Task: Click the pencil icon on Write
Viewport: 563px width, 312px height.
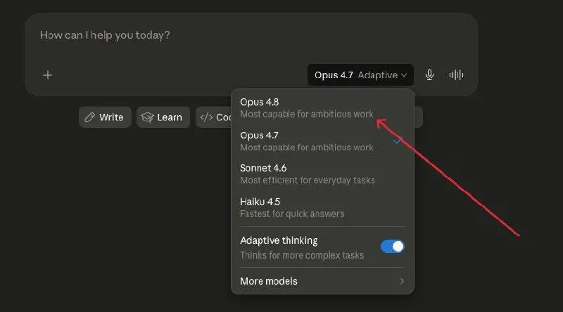Action: [89, 117]
